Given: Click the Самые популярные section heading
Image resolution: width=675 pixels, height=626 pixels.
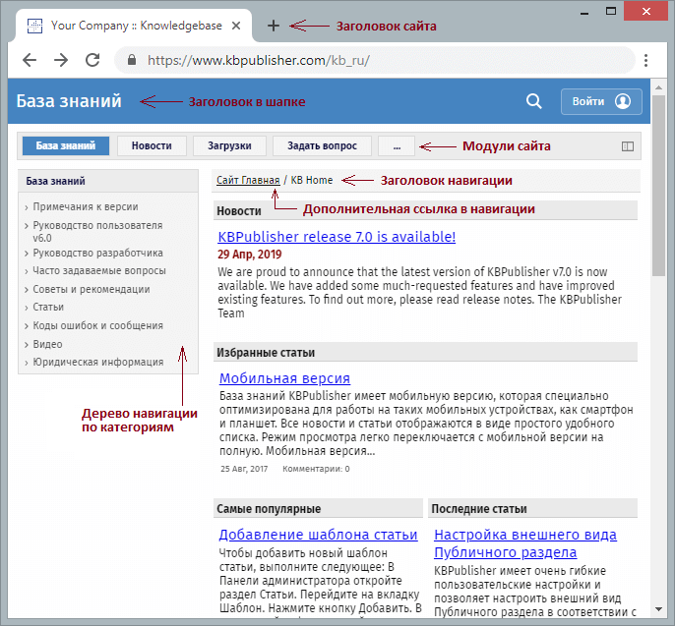Looking at the screenshot, I should click(x=269, y=509).
